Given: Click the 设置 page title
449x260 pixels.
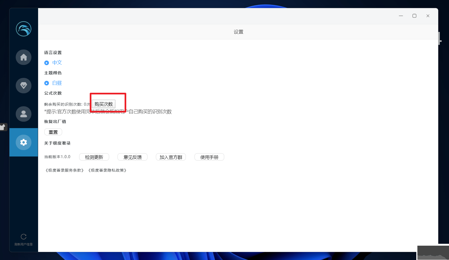Looking at the screenshot, I should 239,32.
